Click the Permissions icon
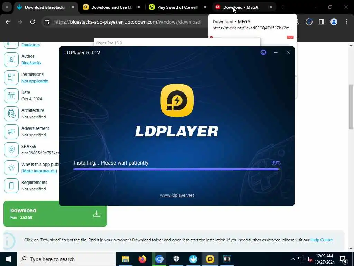 11,78
